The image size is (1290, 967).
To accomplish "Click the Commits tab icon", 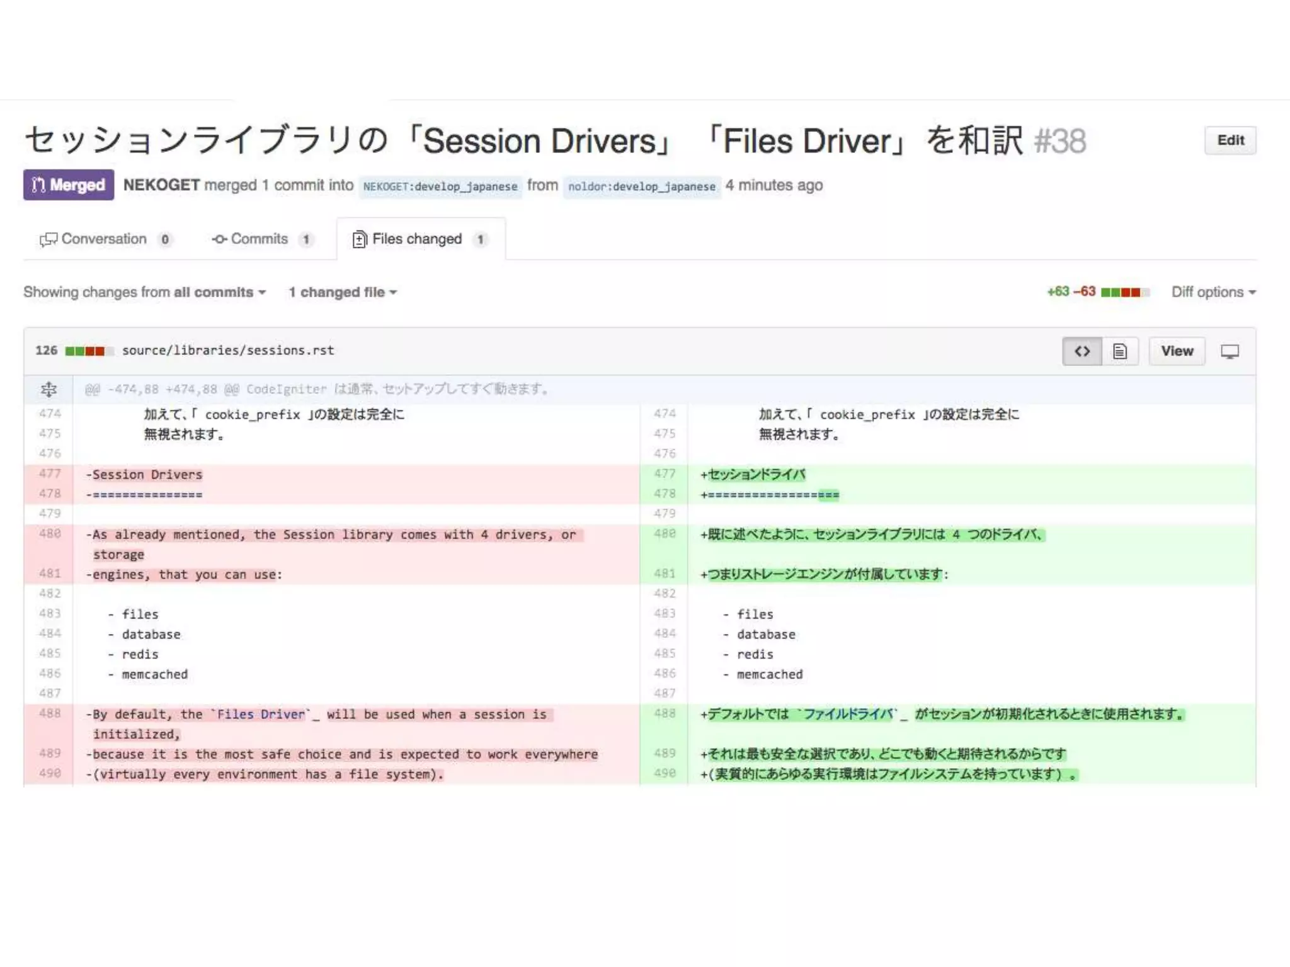I will coord(219,239).
